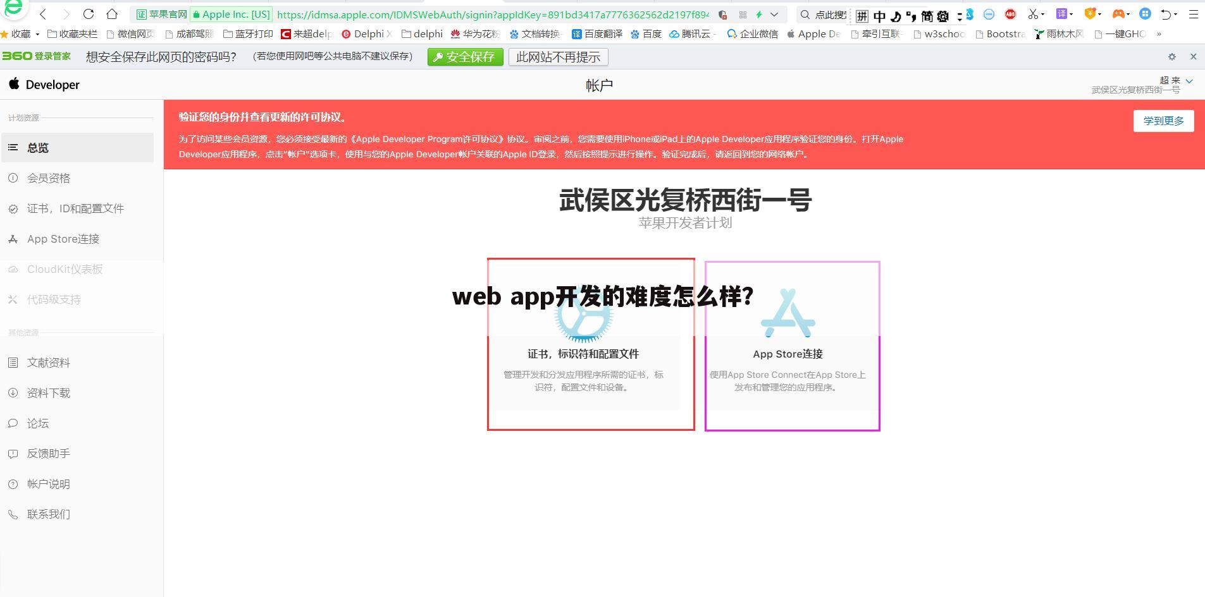Click the address bar URL field
This screenshot has width=1205, height=597.
493,15
